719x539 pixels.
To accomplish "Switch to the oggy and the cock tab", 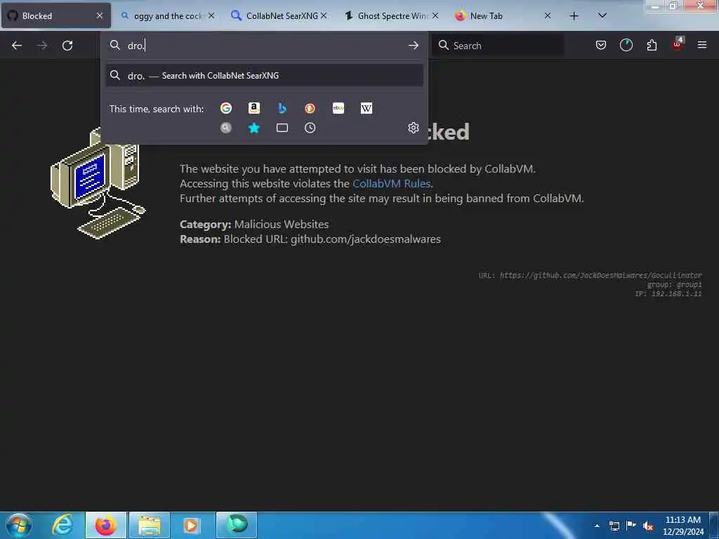I will 168,16.
